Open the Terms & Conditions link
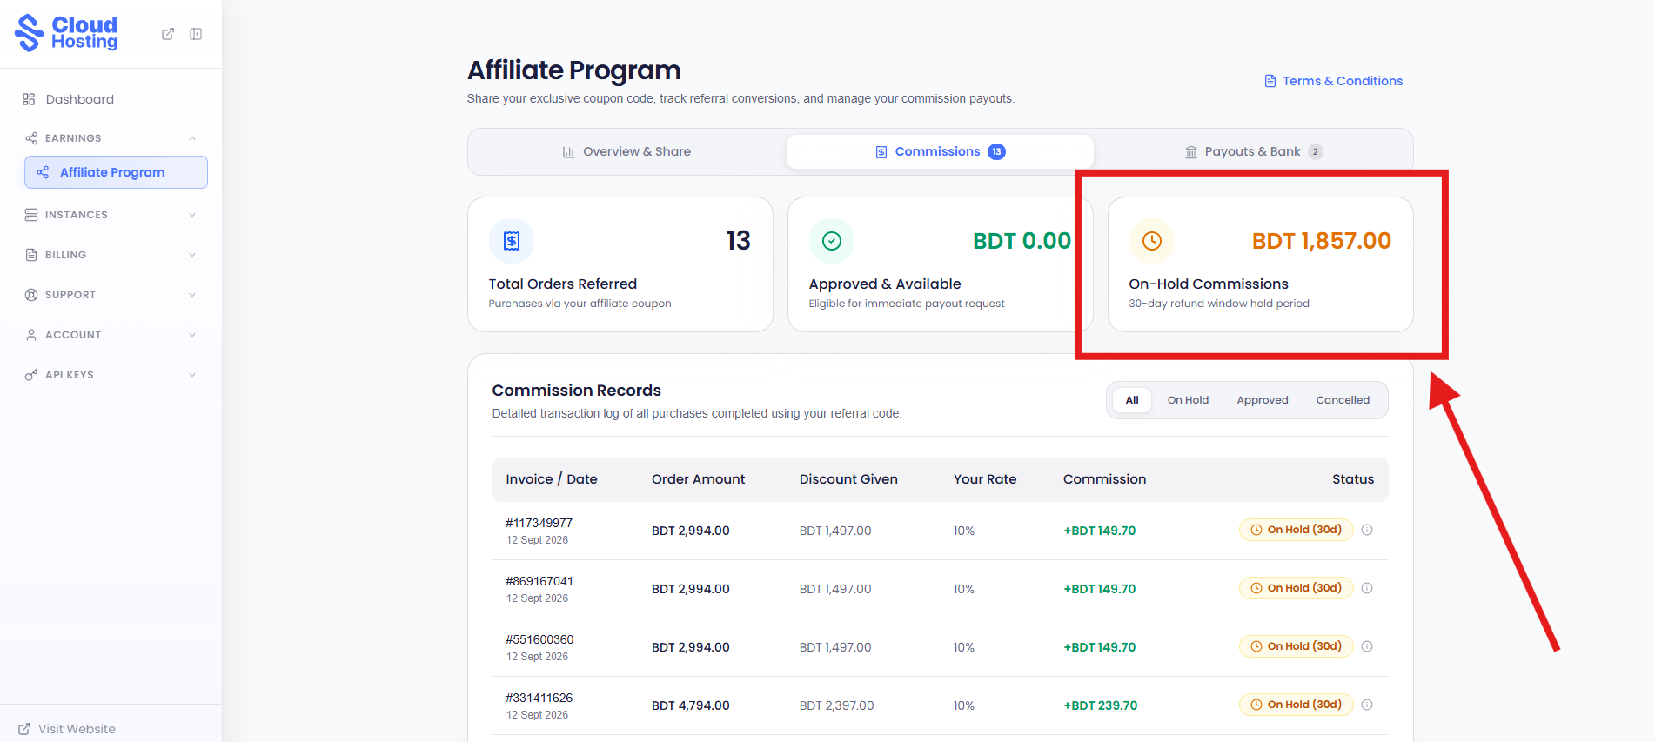1655x742 pixels. tap(1334, 81)
